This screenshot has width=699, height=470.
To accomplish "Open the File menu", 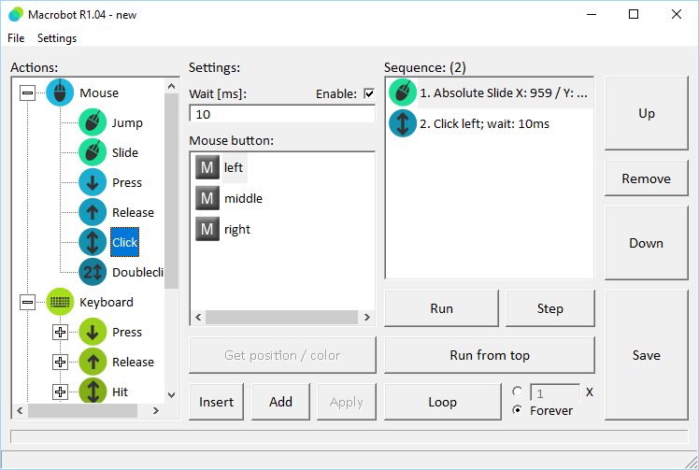I will tap(16, 38).
